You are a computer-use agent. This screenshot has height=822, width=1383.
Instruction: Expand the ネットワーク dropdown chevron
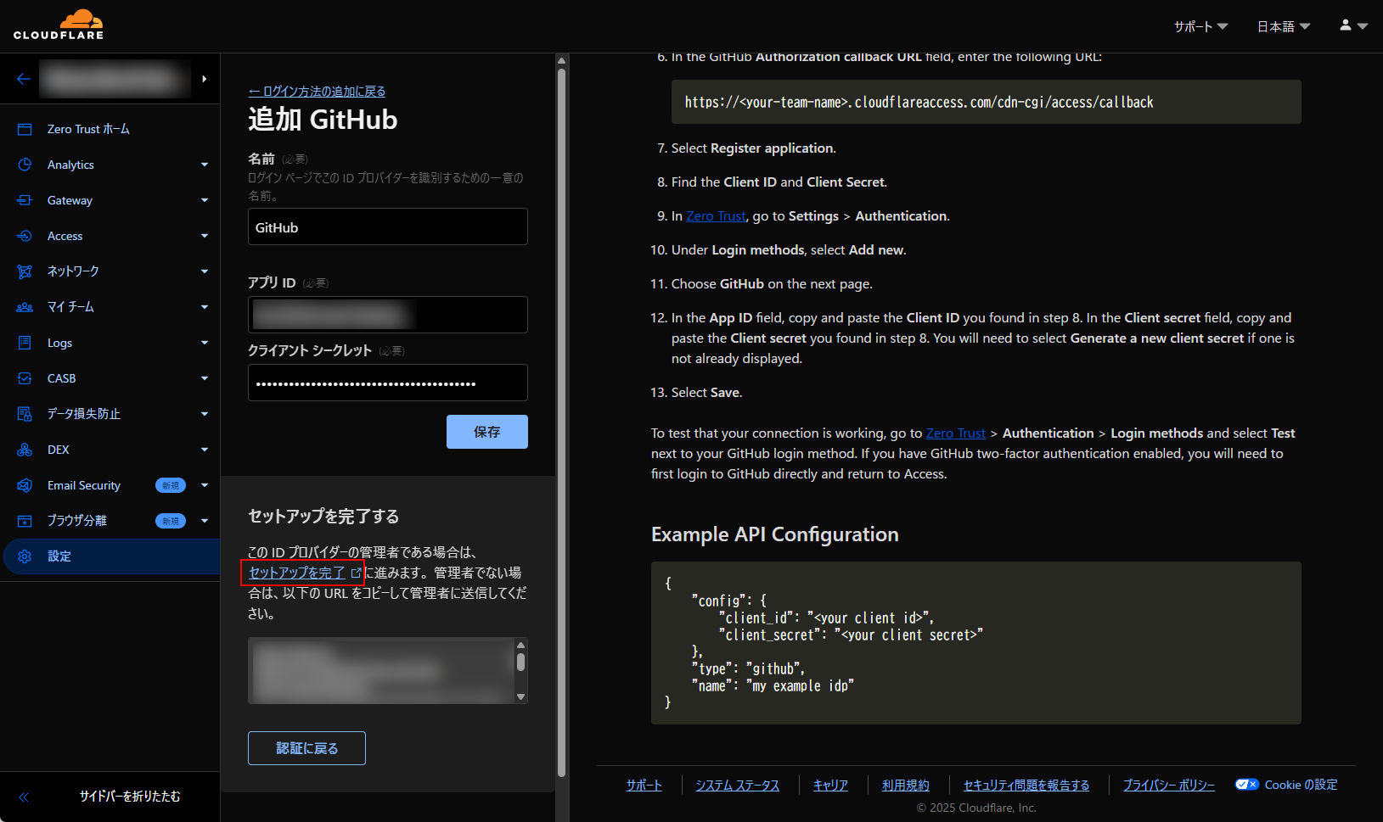click(205, 271)
